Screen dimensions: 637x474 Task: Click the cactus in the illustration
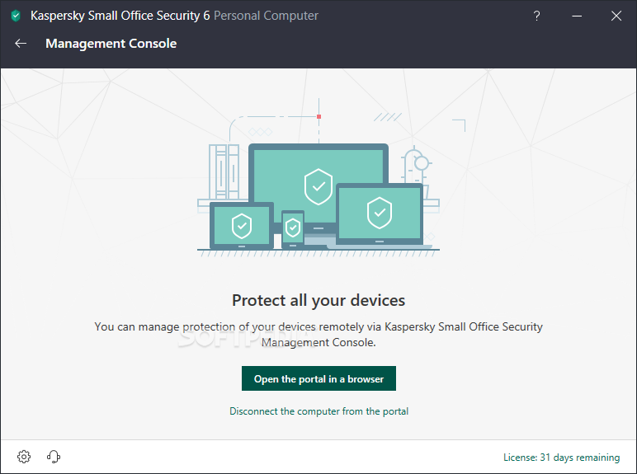coord(415,171)
